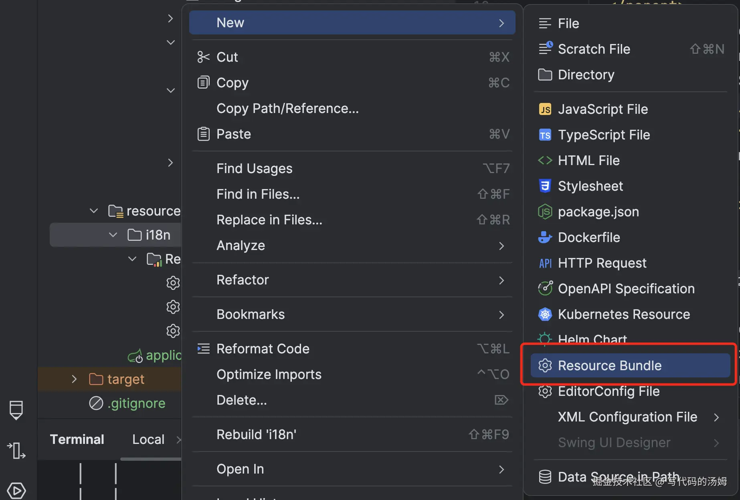This screenshot has width=740, height=500.
Task: Click the Paste icon in context menu
Action: tap(203, 134)
